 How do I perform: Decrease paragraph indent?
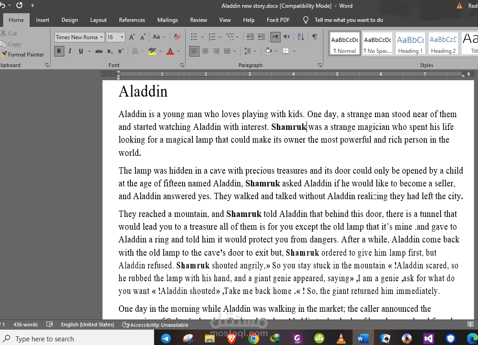[x=250, y=37]
